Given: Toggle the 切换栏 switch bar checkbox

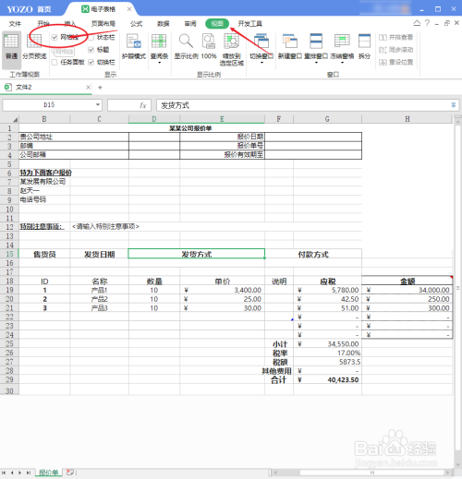Looking at the screenshot, I should point(91,62).
